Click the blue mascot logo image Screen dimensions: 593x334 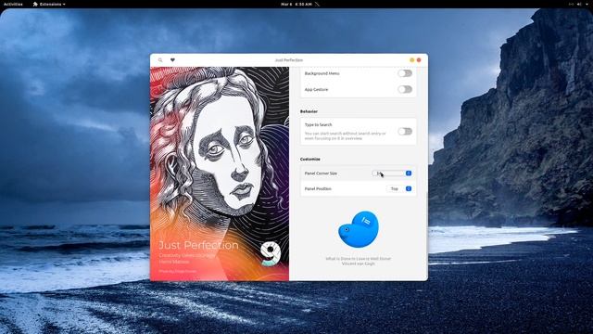click(x=359, y=229)
